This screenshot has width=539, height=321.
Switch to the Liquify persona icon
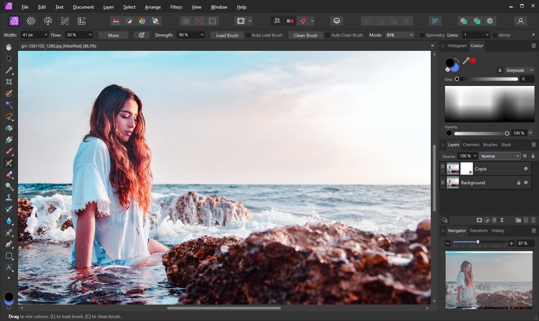click(31, 21)
